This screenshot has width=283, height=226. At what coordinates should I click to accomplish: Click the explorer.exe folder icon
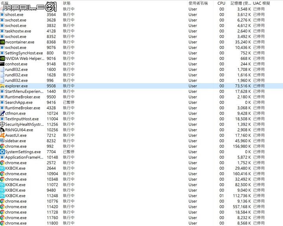[x=2, y=86]
